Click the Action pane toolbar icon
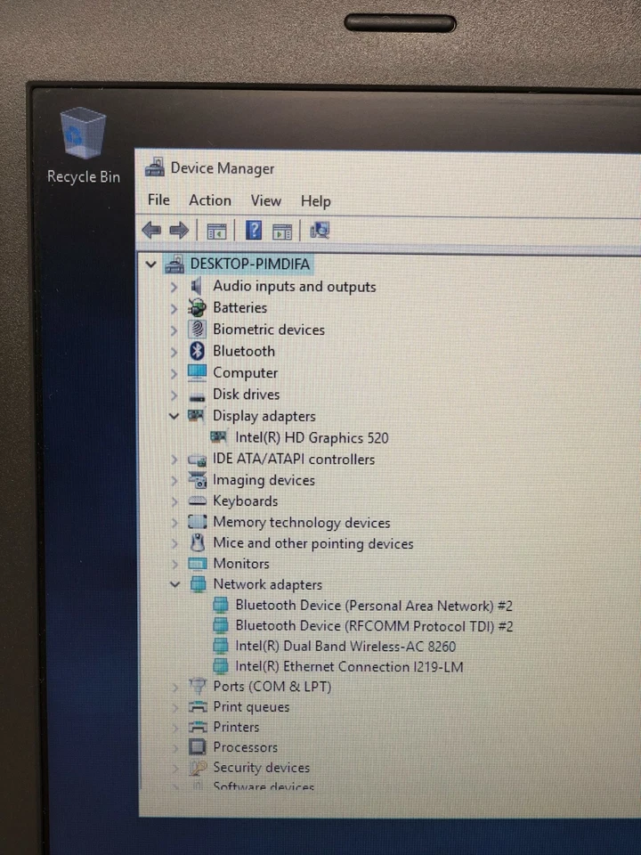The width and height of the screenshot is (641, 855). click(x=282, y=232)
